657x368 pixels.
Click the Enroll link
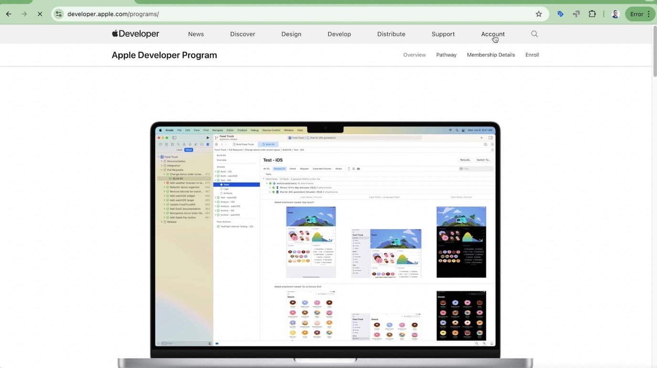(x=532, y=55)
